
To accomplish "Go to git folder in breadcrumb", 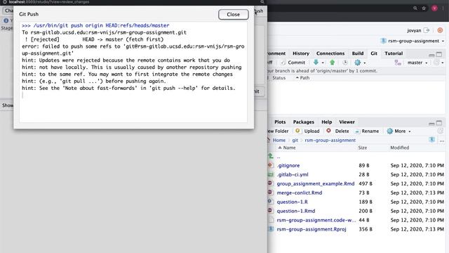I will [295, 141].
